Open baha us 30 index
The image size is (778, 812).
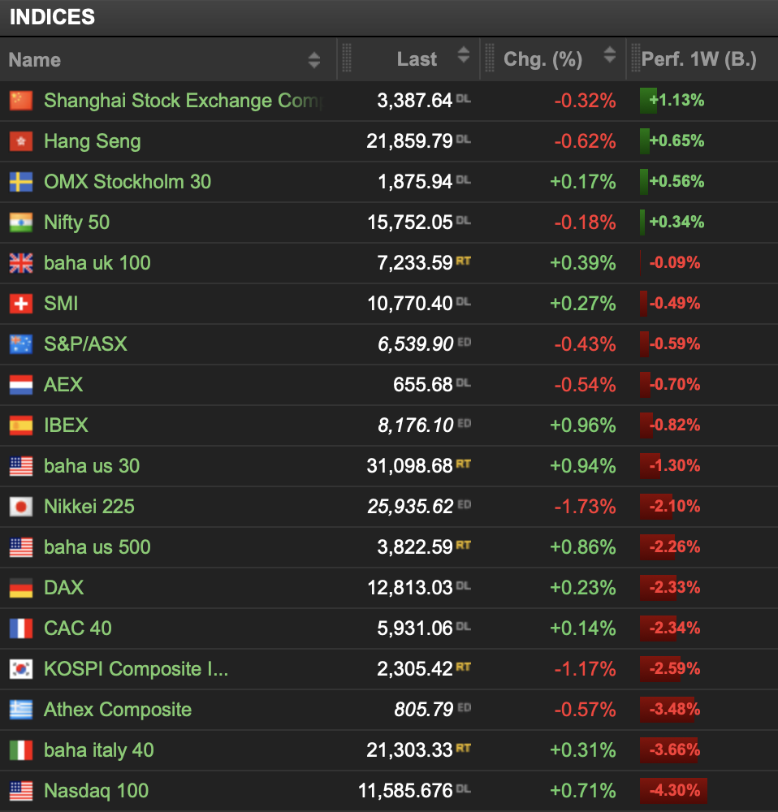(92, 466)
